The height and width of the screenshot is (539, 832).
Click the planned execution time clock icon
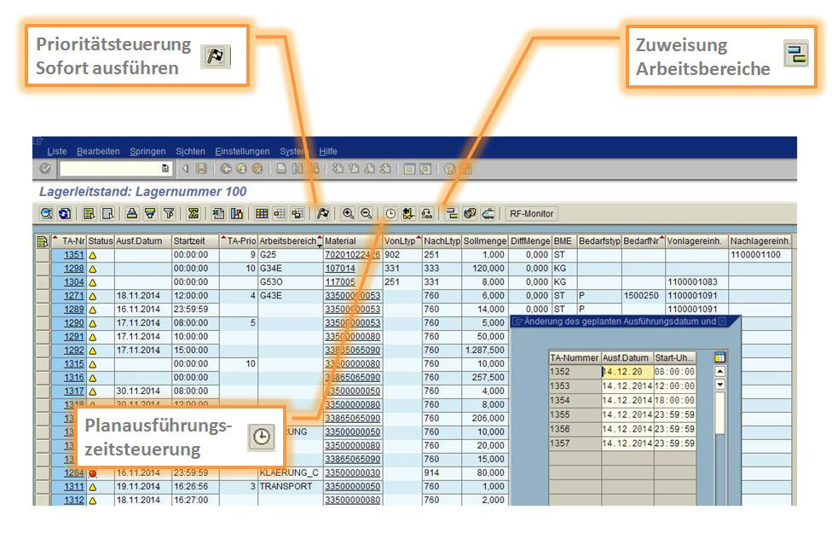(390, 214)
